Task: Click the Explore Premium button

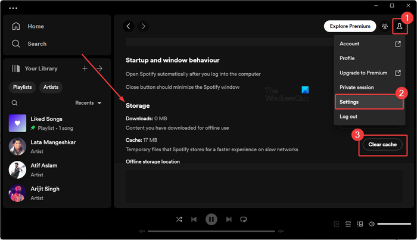Action: coord(350,26)
